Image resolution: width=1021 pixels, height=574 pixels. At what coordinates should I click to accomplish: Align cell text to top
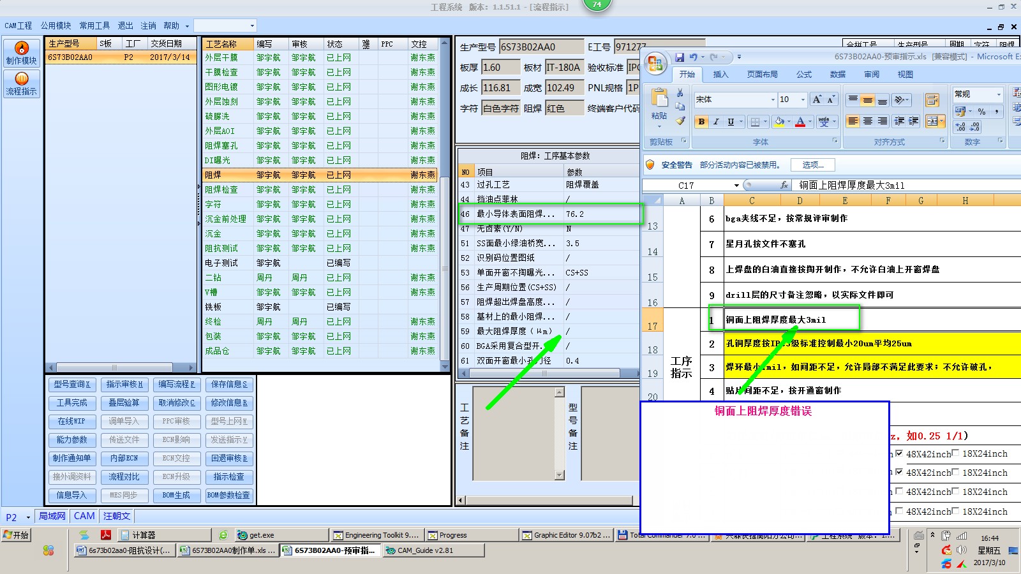(x=853, y=99)
